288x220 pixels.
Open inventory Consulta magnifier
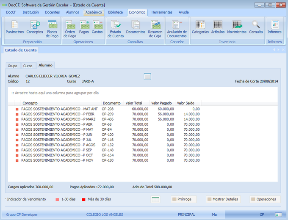[256, 27]
